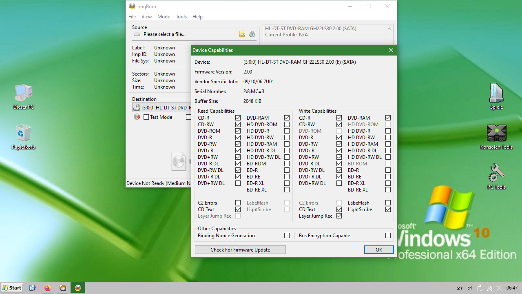Click the disc icon beside Test Mode

pos(137,117)
